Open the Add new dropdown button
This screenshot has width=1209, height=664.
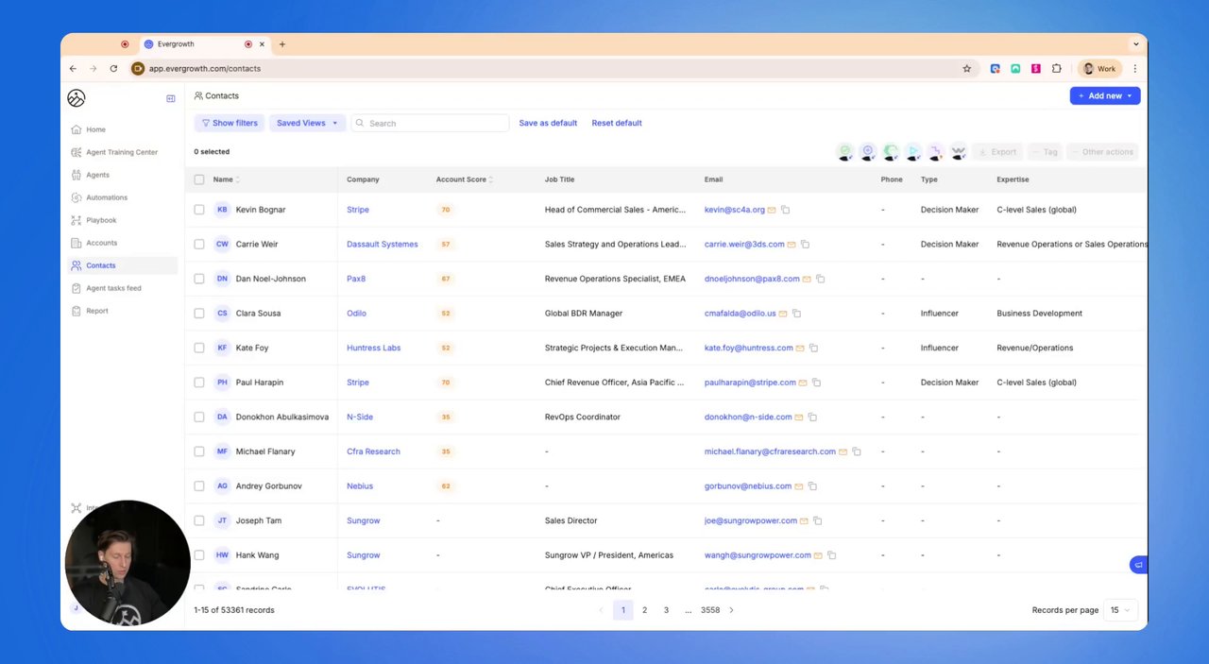(1105, 95)
